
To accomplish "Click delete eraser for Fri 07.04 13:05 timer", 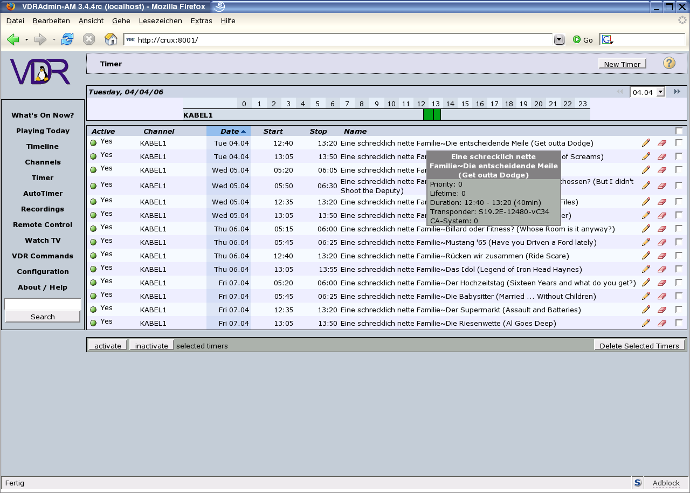I will point(662,323).
